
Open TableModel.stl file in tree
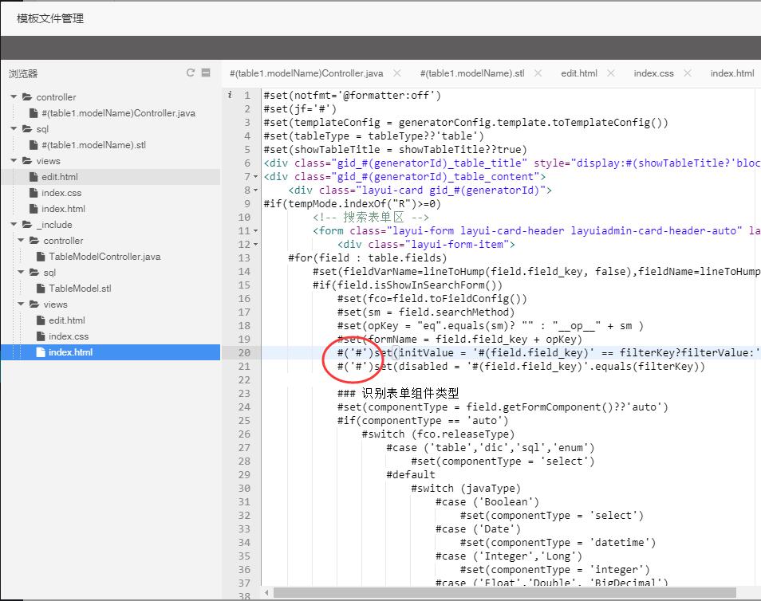(80, 289)
